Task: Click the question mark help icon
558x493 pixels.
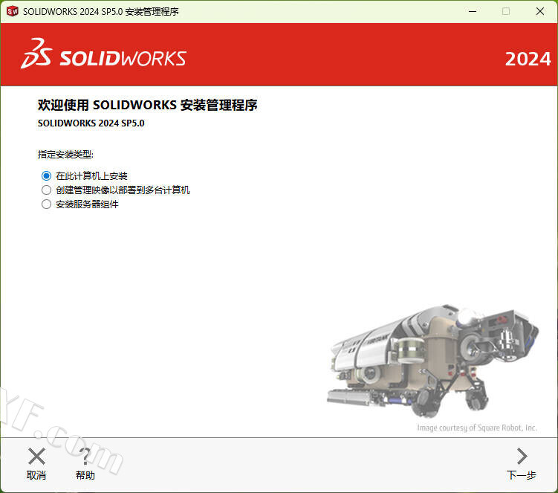Action: click(85, 456)
